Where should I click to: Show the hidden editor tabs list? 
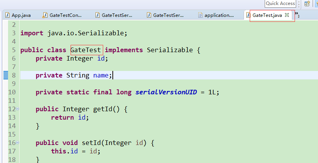297,15
